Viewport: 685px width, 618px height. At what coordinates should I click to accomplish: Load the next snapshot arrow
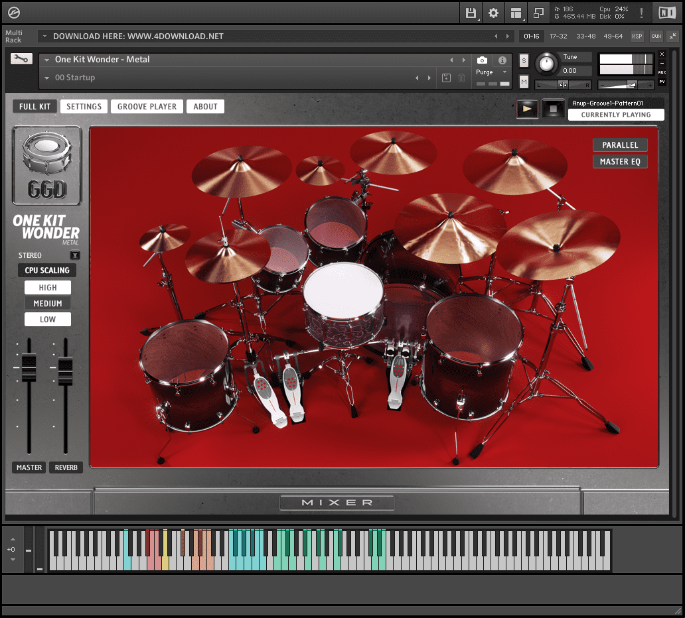(429, 78)
